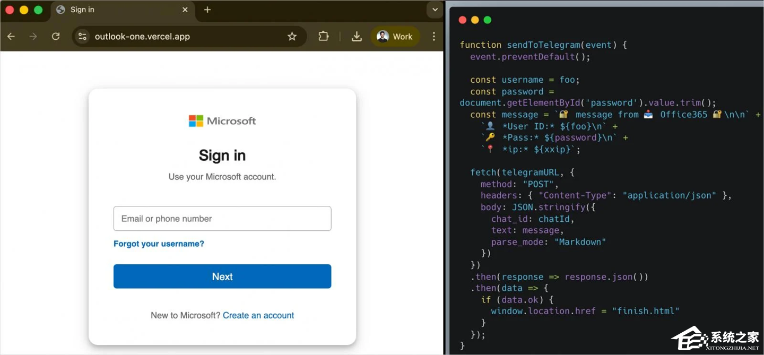This screenshot has height=355, width=764.
Task: Click the if (data.ok) code line
Action: click(x=517, y=300)
